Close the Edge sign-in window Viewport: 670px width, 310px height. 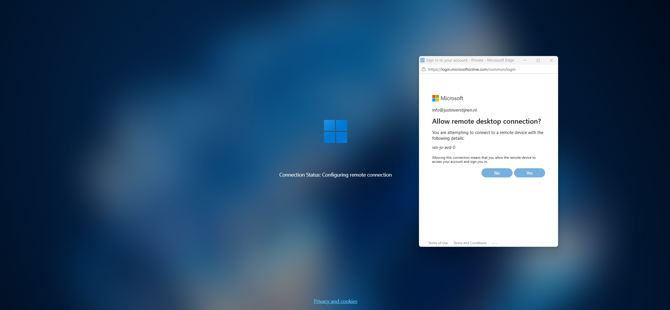(x=551, y=60)
